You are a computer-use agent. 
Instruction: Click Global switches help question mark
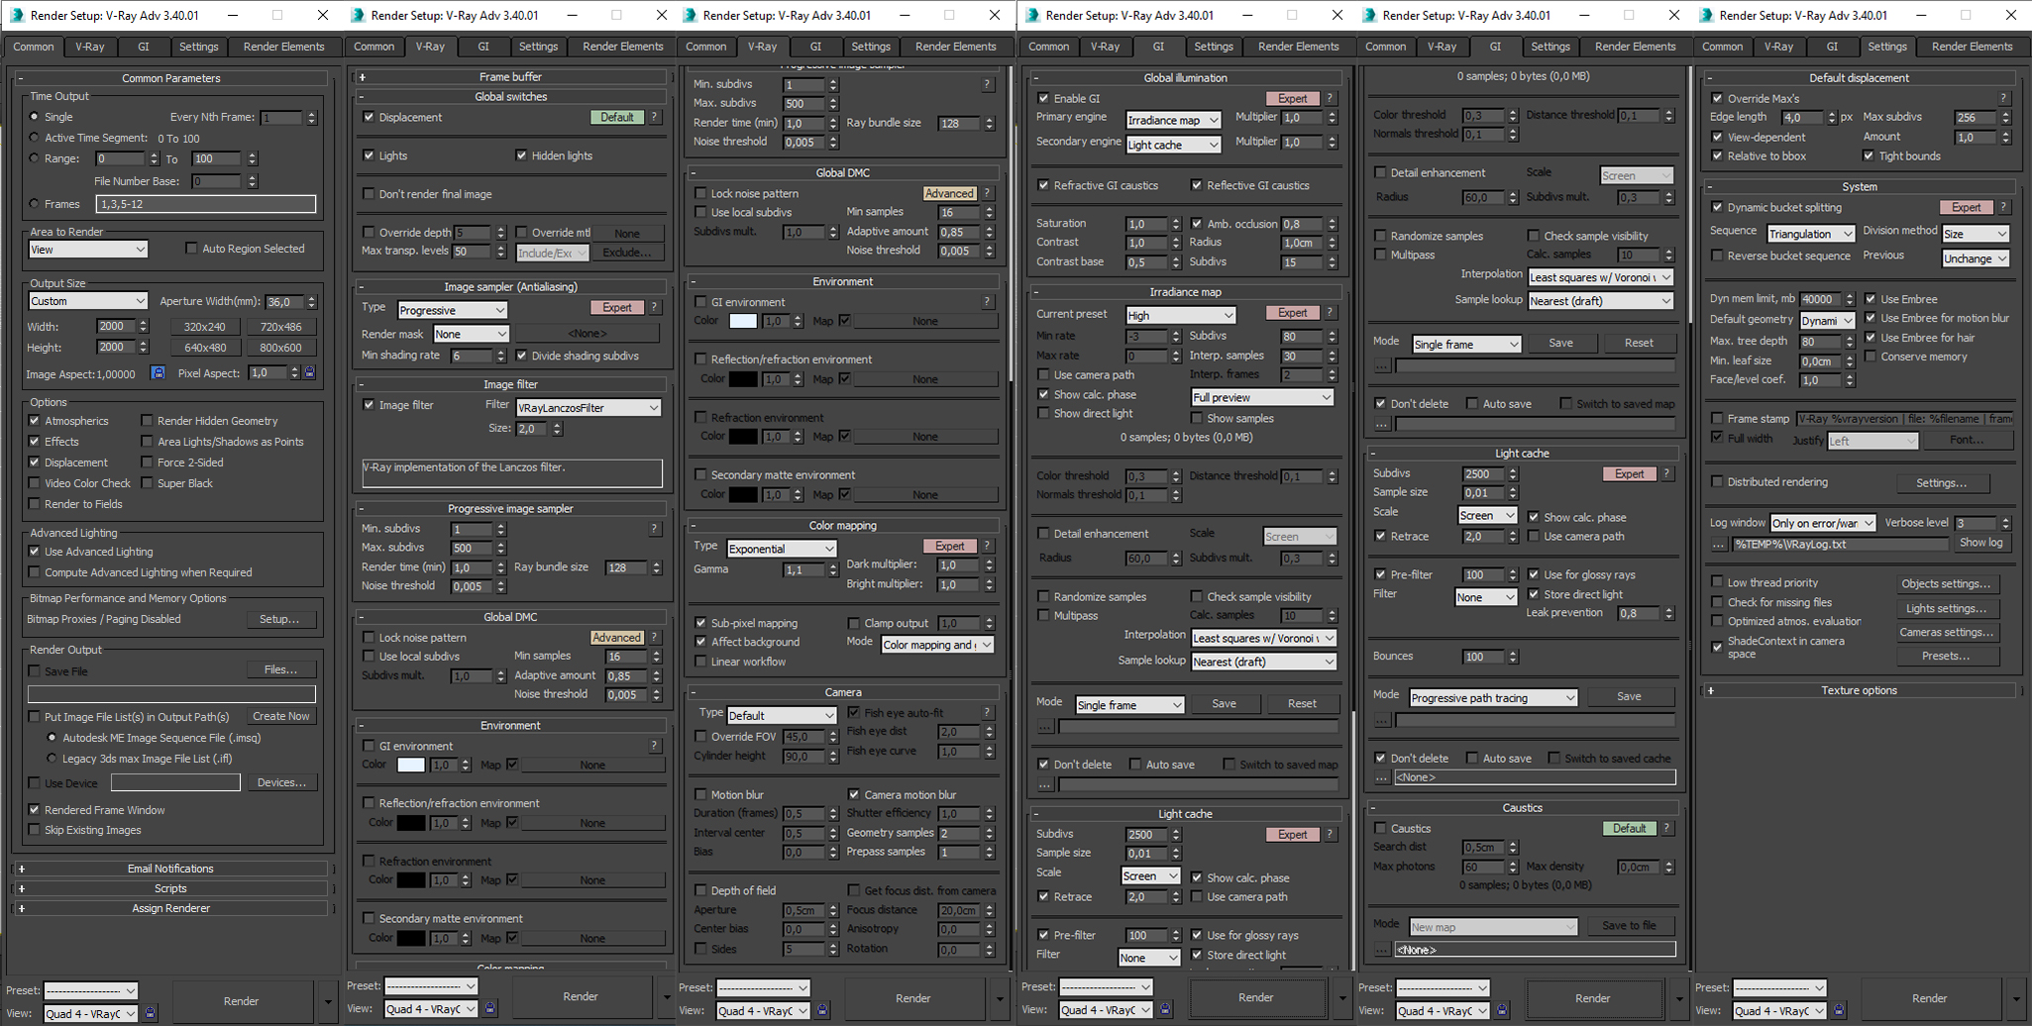(x=655, y=117)
